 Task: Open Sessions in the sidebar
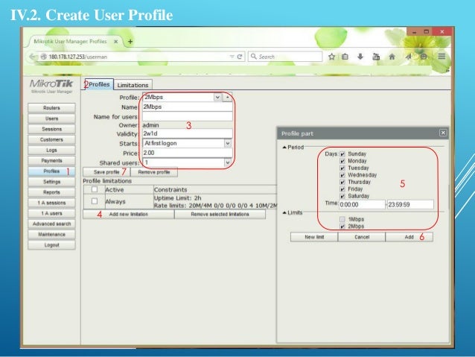[x=51, y=129]
